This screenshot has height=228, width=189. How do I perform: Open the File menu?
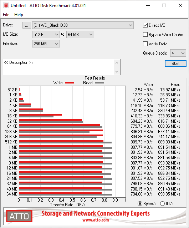coord(6,15)
